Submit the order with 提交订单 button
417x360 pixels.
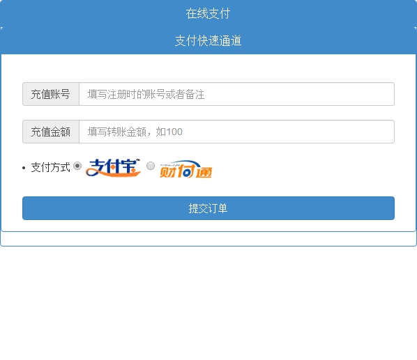208,208
